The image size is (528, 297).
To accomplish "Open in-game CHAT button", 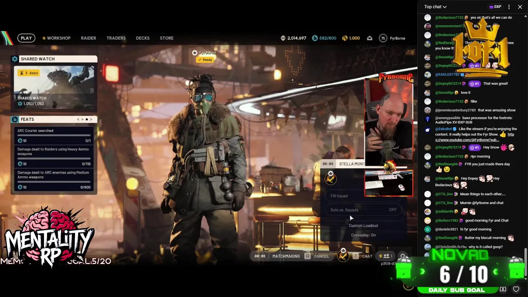I will pos(367,256).
